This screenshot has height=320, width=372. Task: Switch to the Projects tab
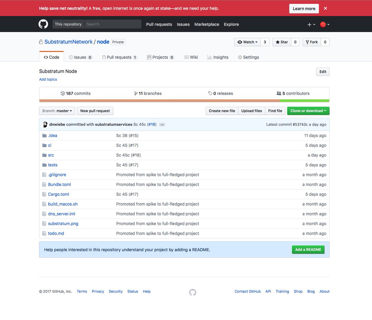161,57
